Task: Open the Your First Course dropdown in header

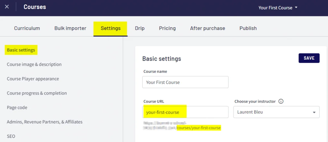Action: click(x=278, y=8)
